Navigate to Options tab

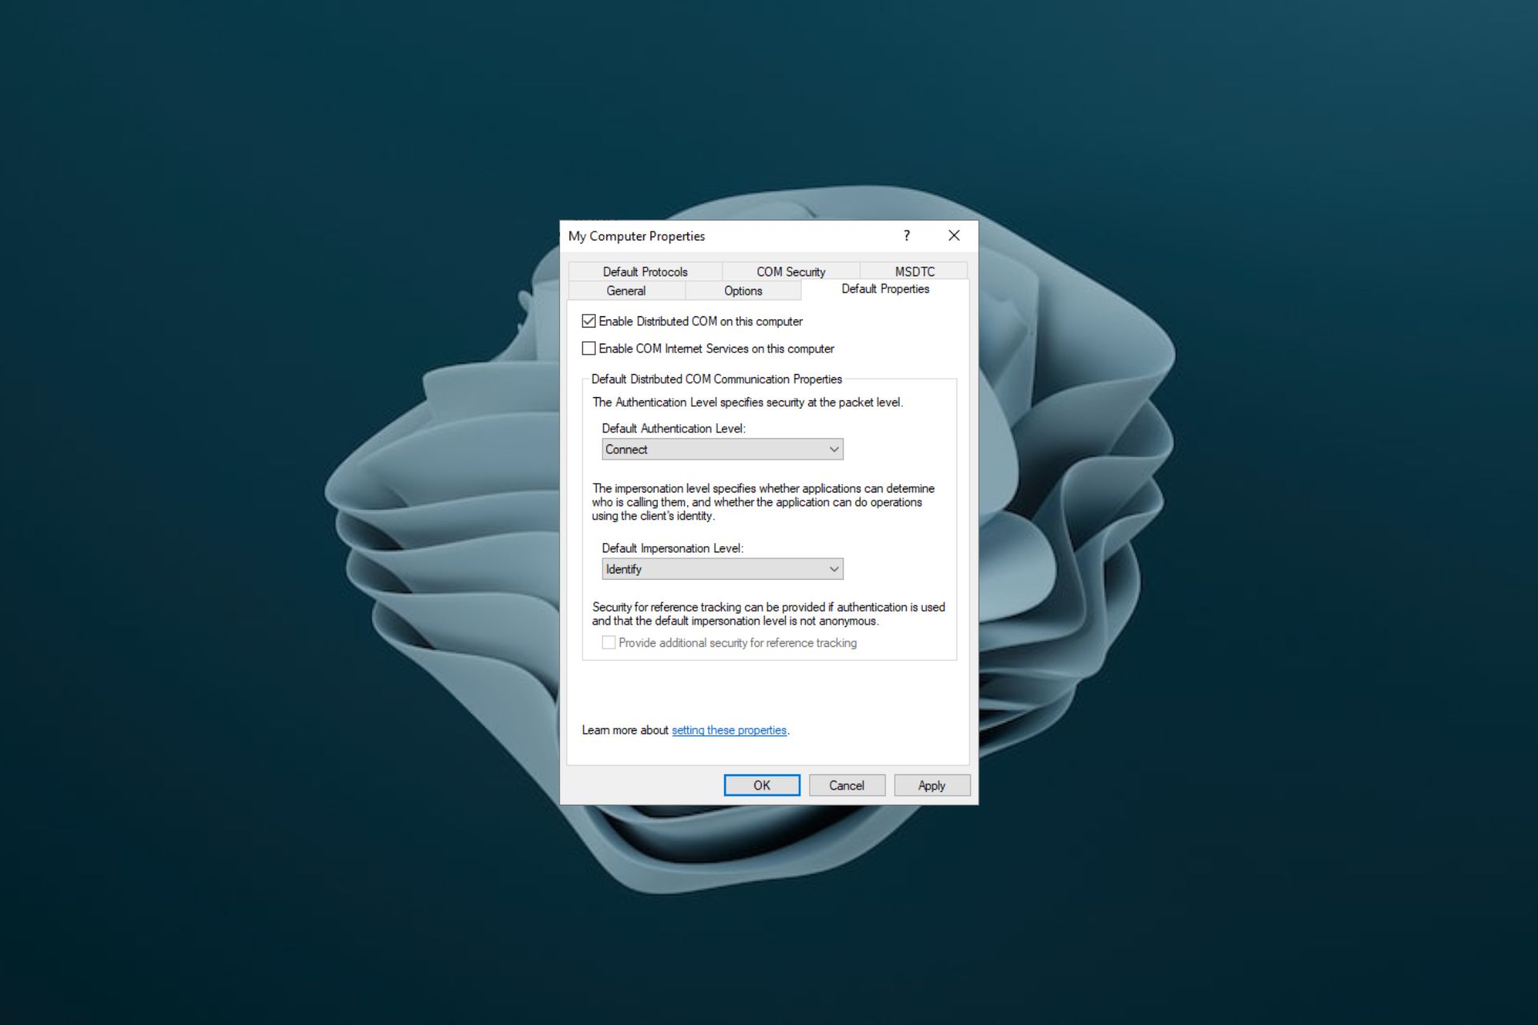pyautogui.click(x=743, y=289)
